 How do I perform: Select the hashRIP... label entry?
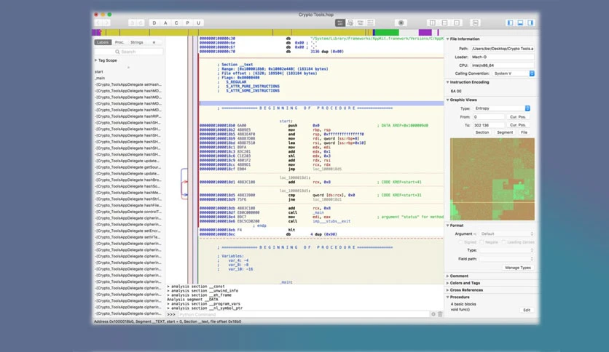click(x=128, y=116)
